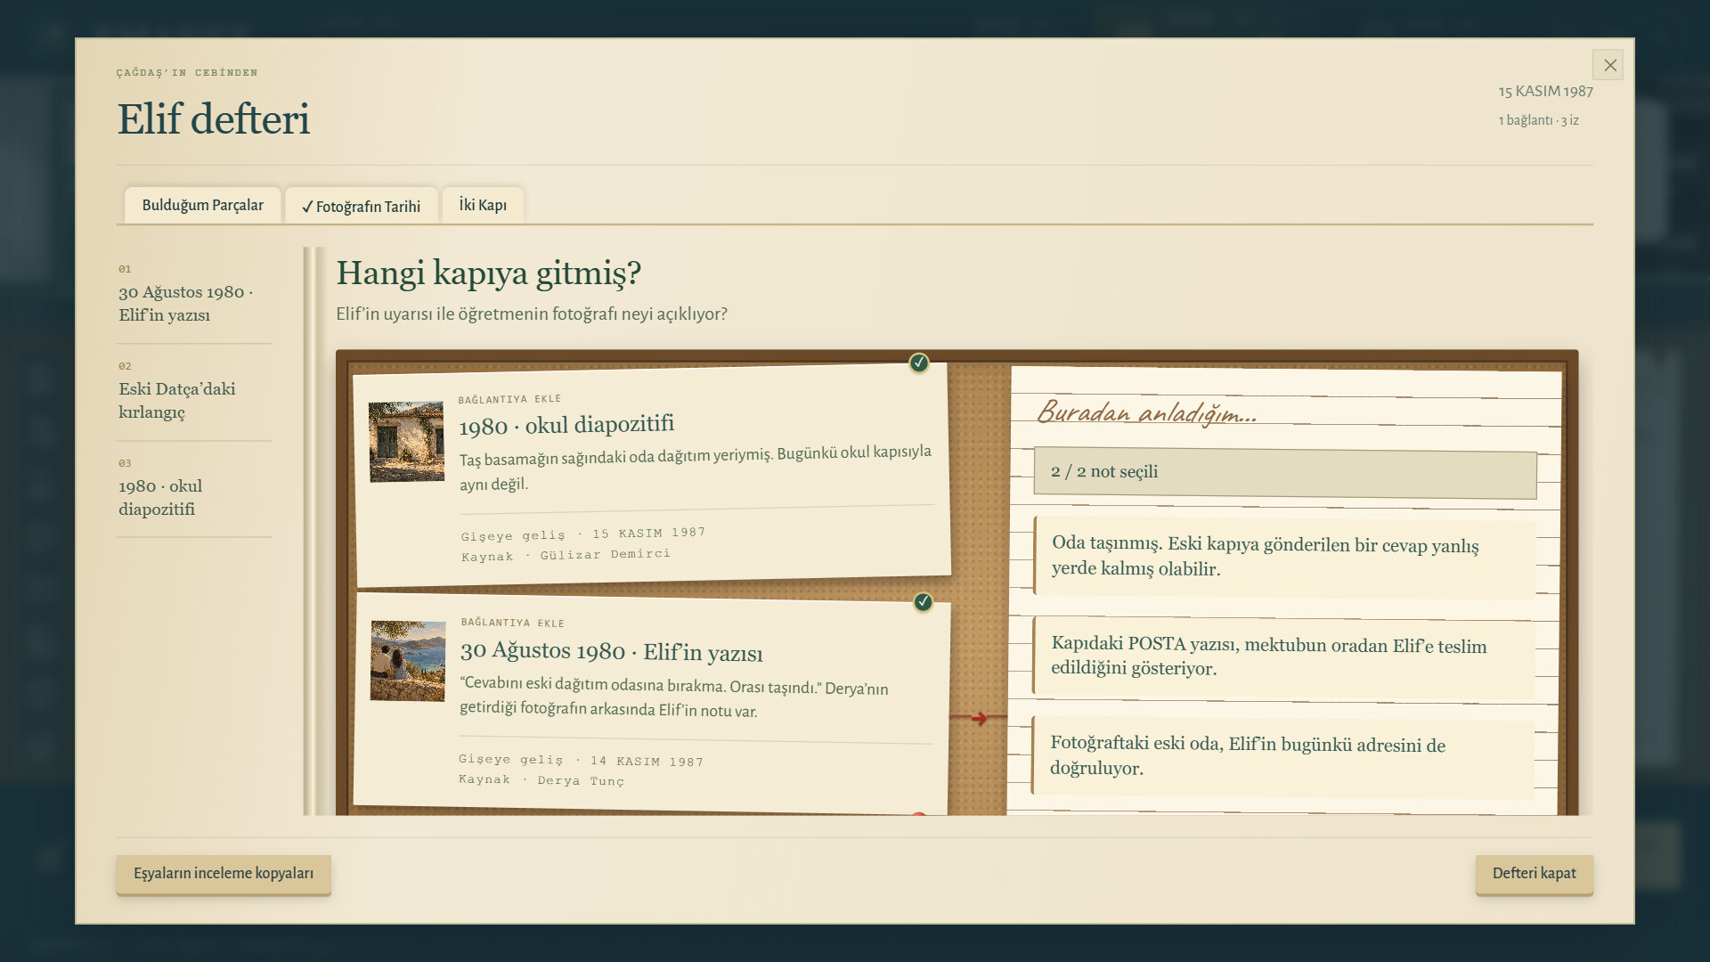Click the red arrow connector icon
Viewport: 1710px width, 962px height.
(x=979, y=718)
